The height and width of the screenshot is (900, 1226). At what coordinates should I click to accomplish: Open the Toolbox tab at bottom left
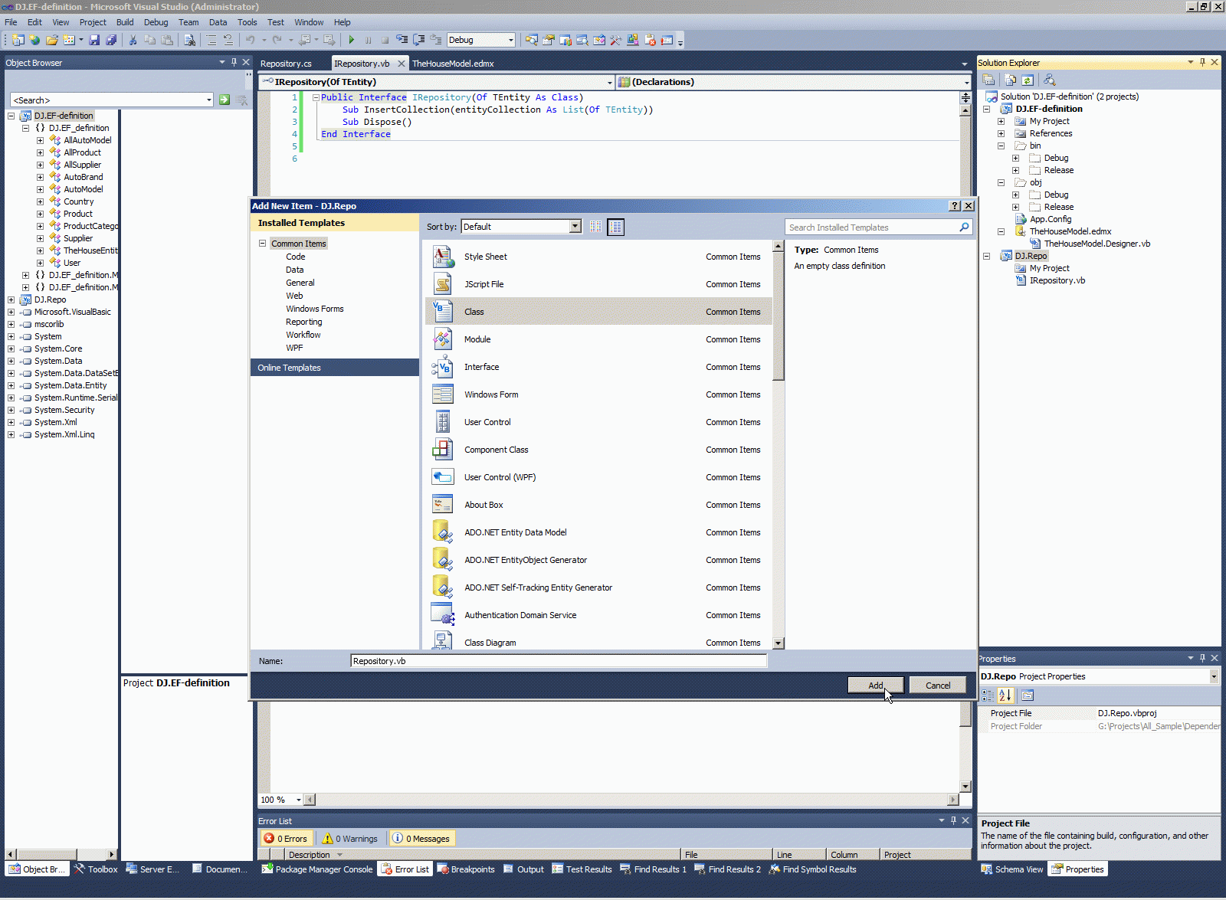click(96, 869)
